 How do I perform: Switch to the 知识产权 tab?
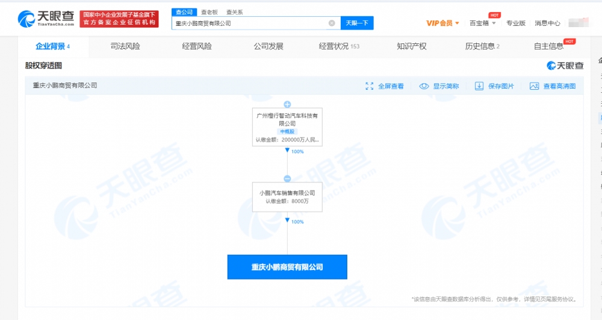click(412, 46)
